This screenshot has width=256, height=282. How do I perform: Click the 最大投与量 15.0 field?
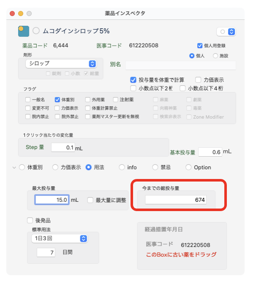[52, 200]
